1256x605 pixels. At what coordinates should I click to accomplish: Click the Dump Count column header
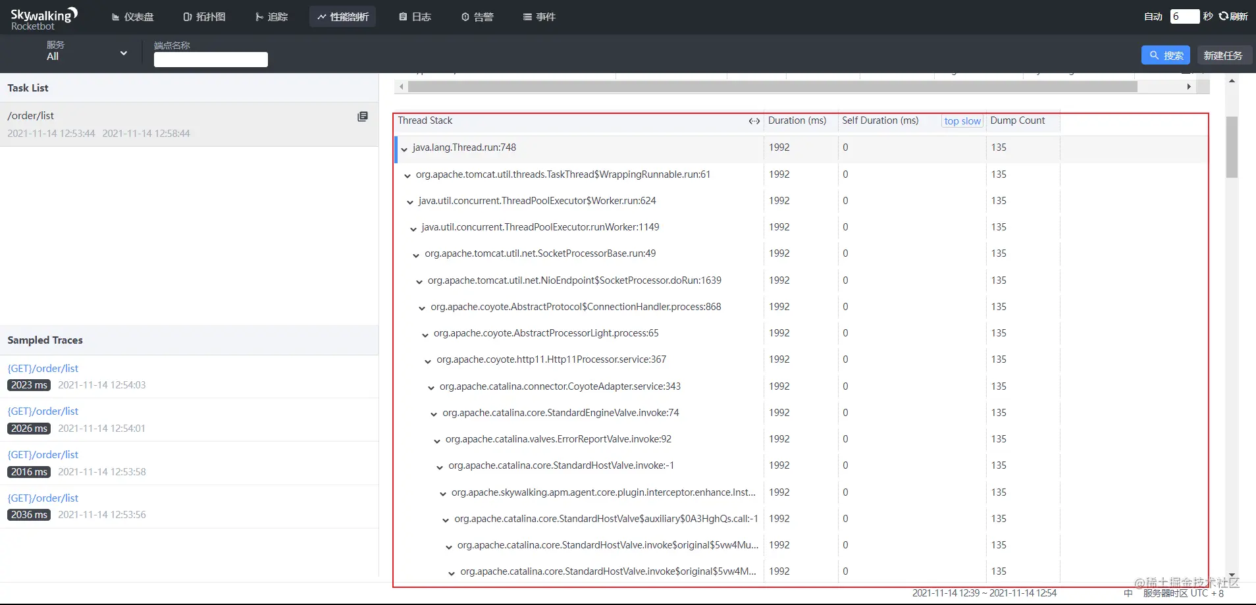[x=1018, y=120]
